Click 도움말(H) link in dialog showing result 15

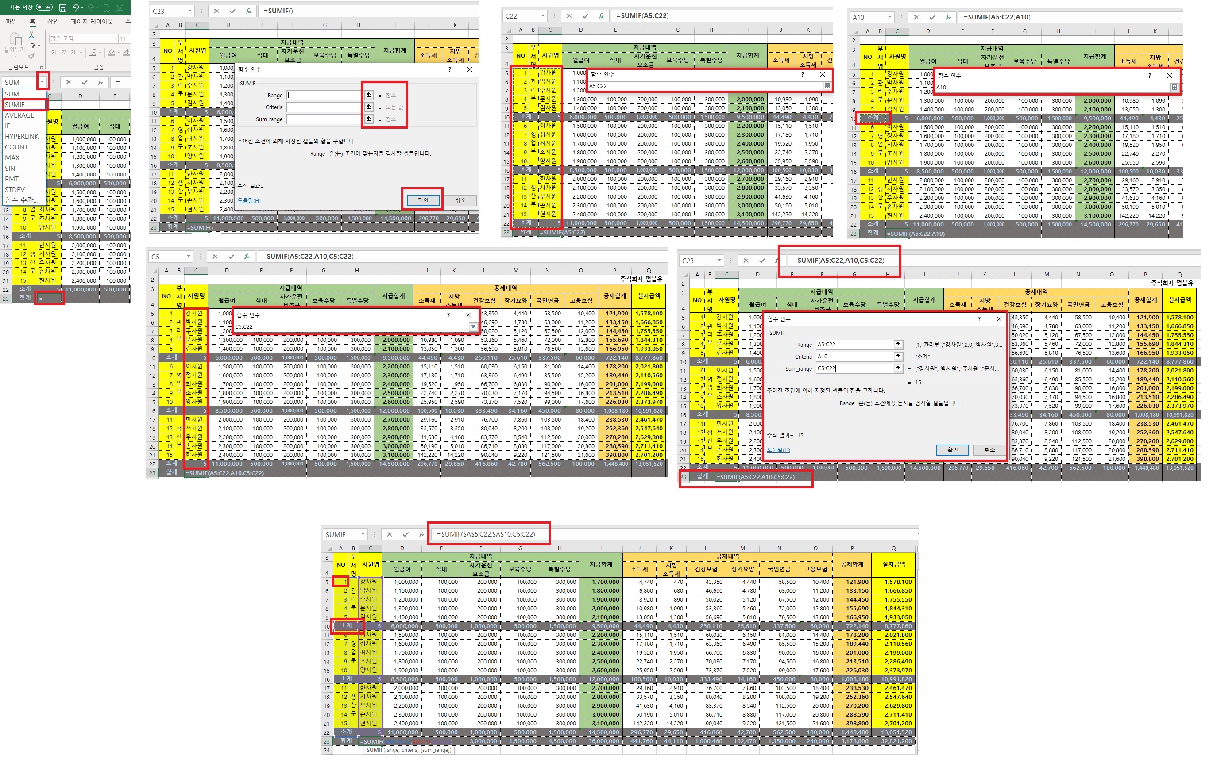click(x=778, y=450)
